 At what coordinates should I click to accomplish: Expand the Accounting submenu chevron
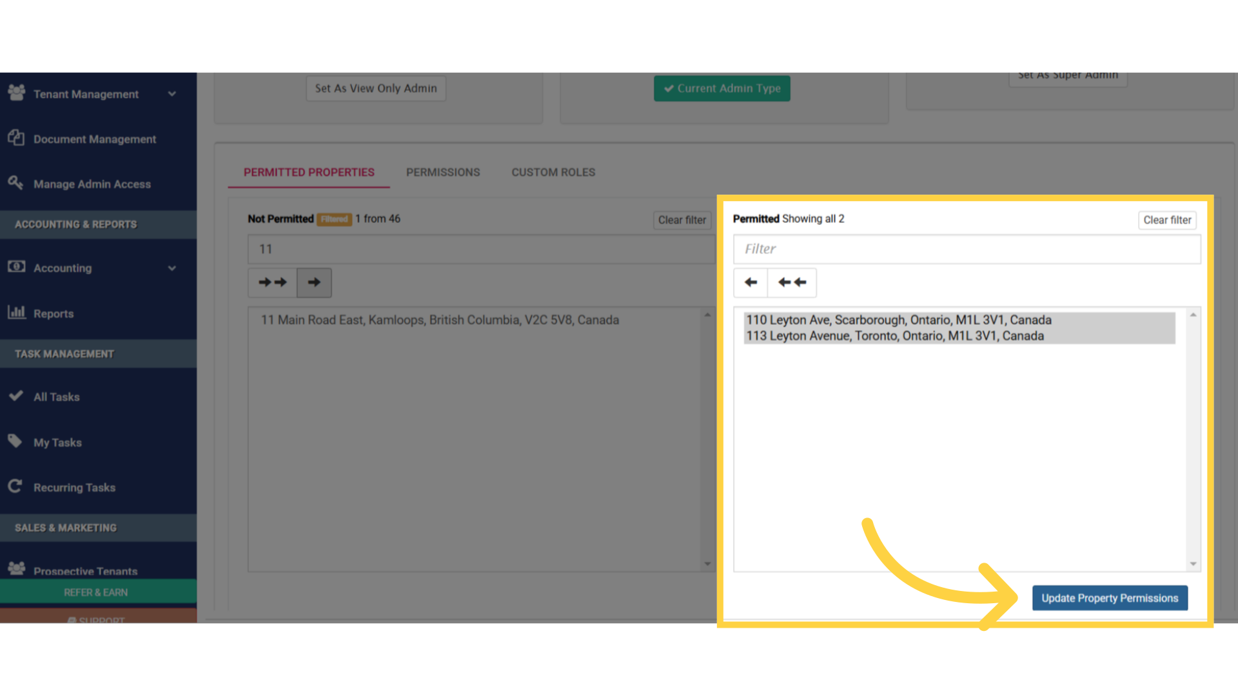tap(172, 268)
